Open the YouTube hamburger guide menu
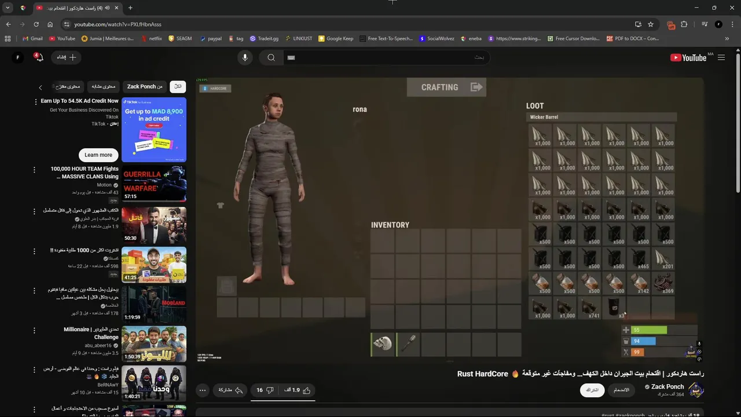 (721, 57)
